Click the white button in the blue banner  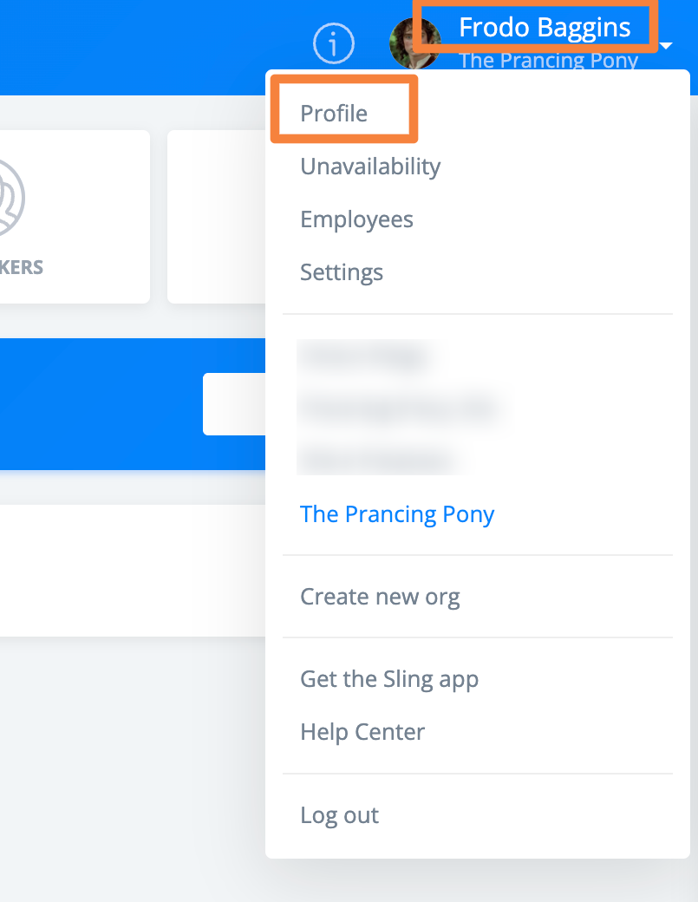(x=234, y=404)
